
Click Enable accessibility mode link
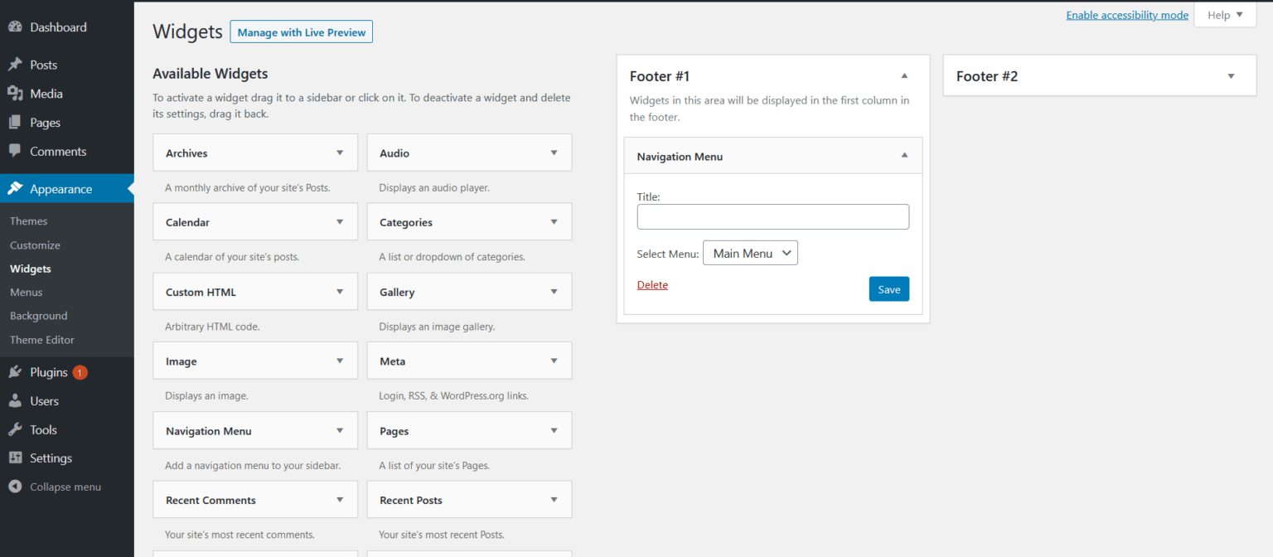[1127, 14]
